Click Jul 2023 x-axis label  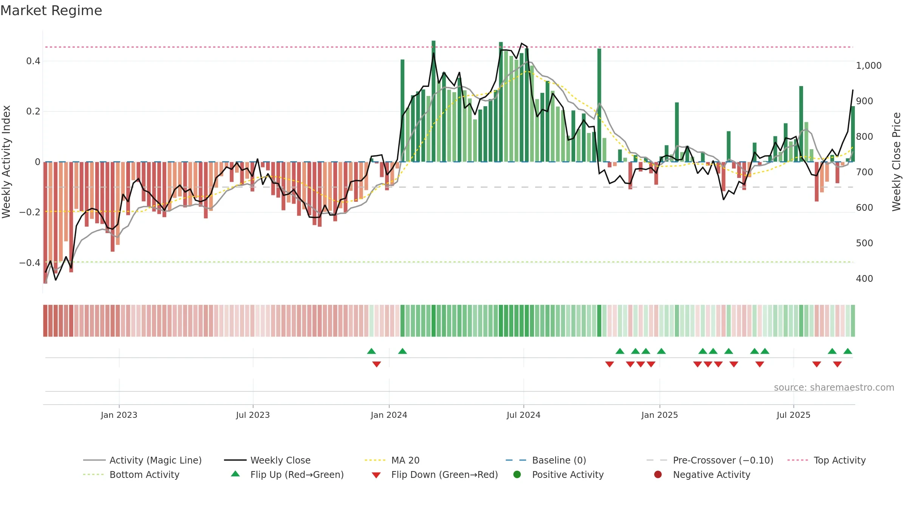tap(253, 415)
